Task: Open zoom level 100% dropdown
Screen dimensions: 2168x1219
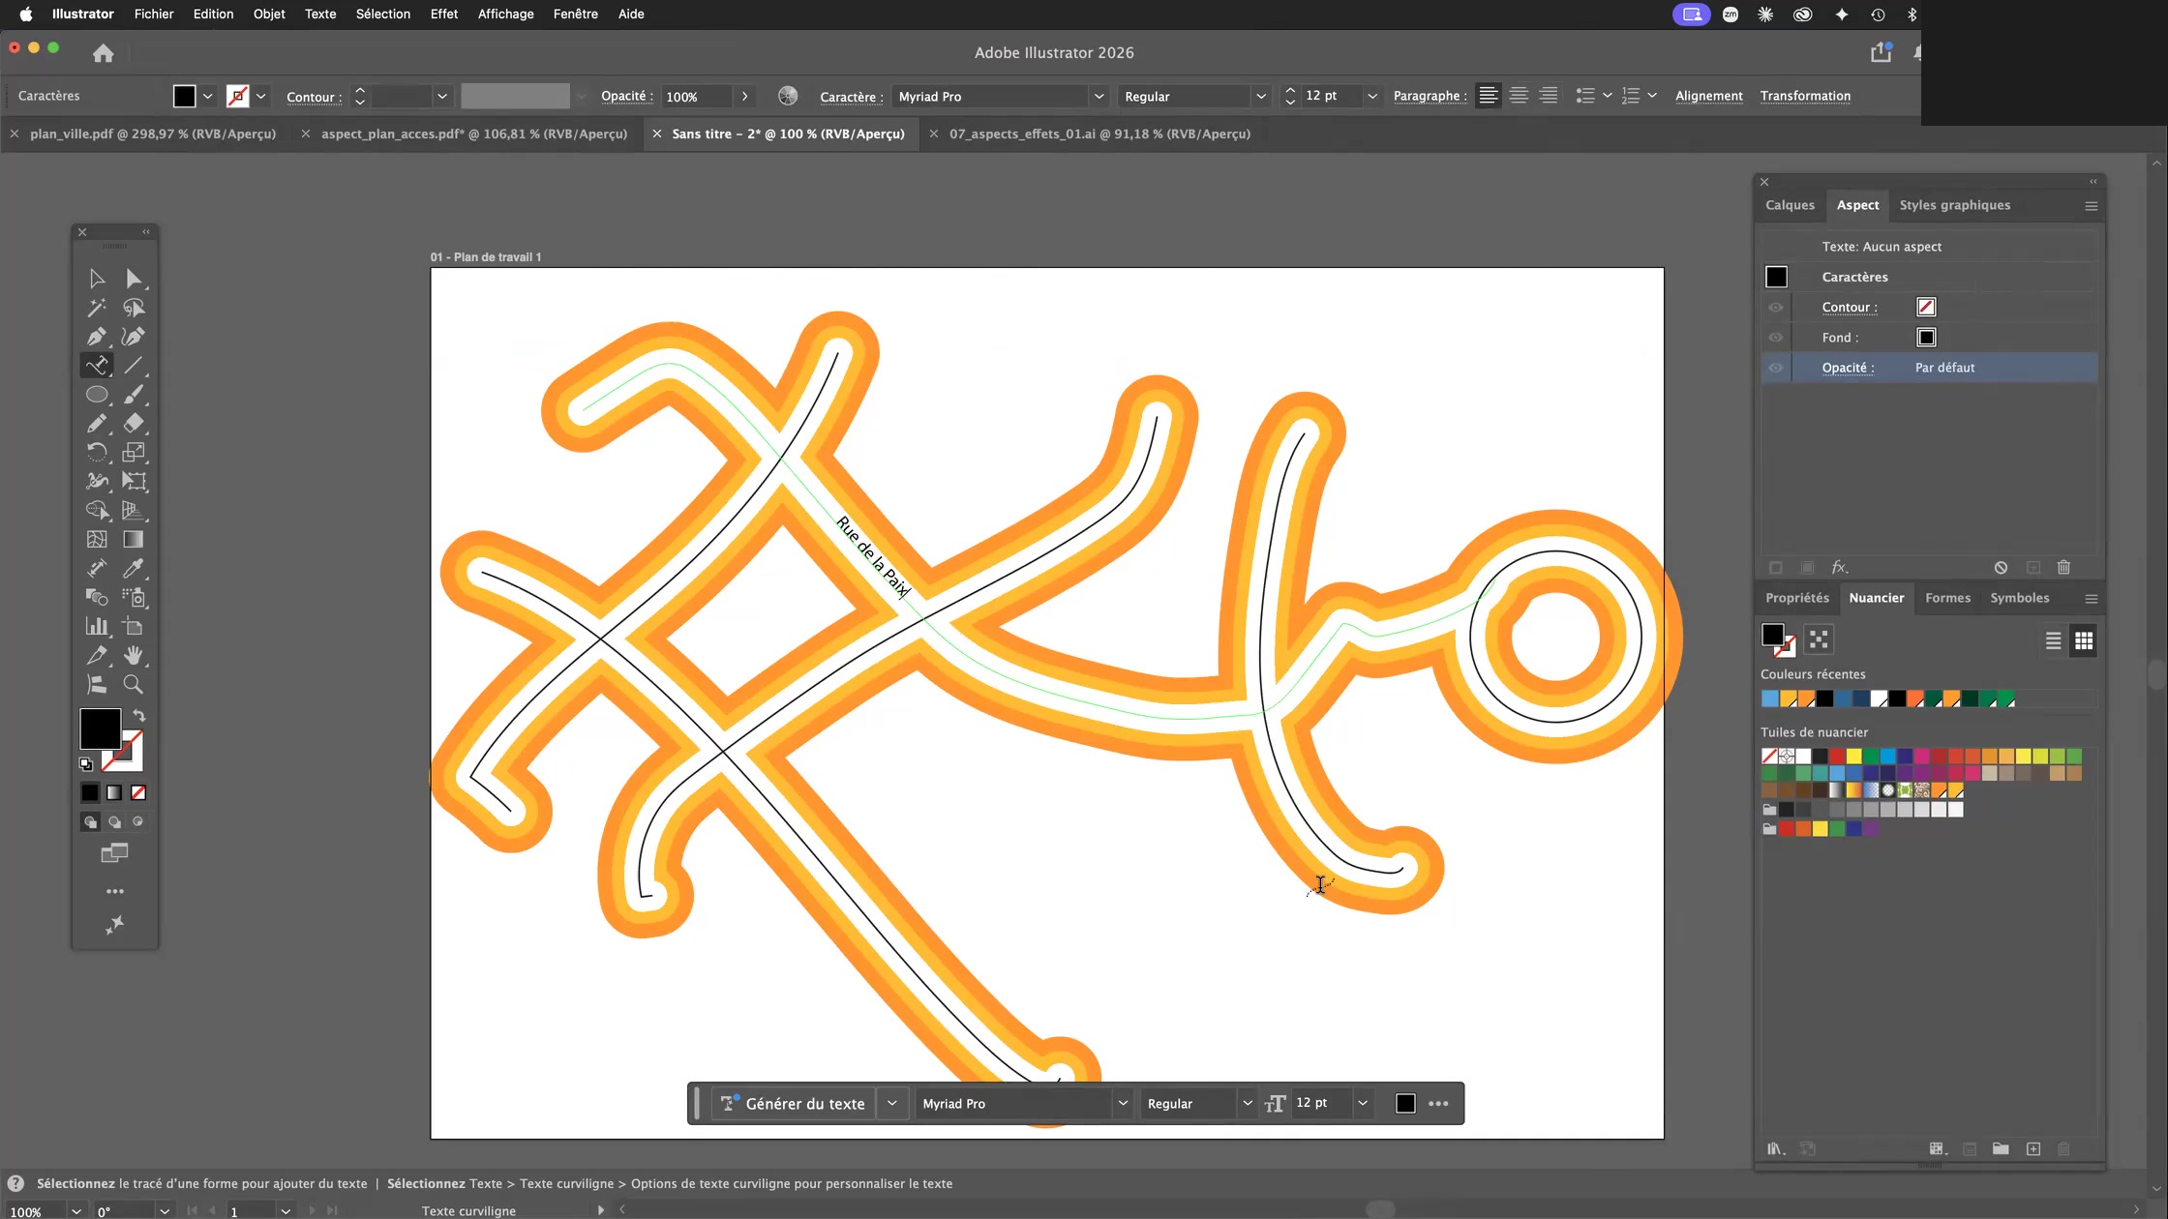Action: (x=75, y=1211)
